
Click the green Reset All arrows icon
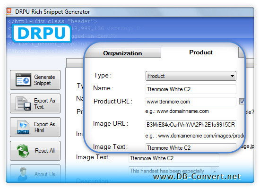point(23,151)
